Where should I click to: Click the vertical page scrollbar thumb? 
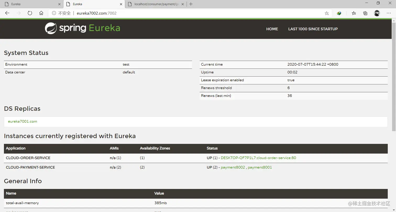click(394, 77)
